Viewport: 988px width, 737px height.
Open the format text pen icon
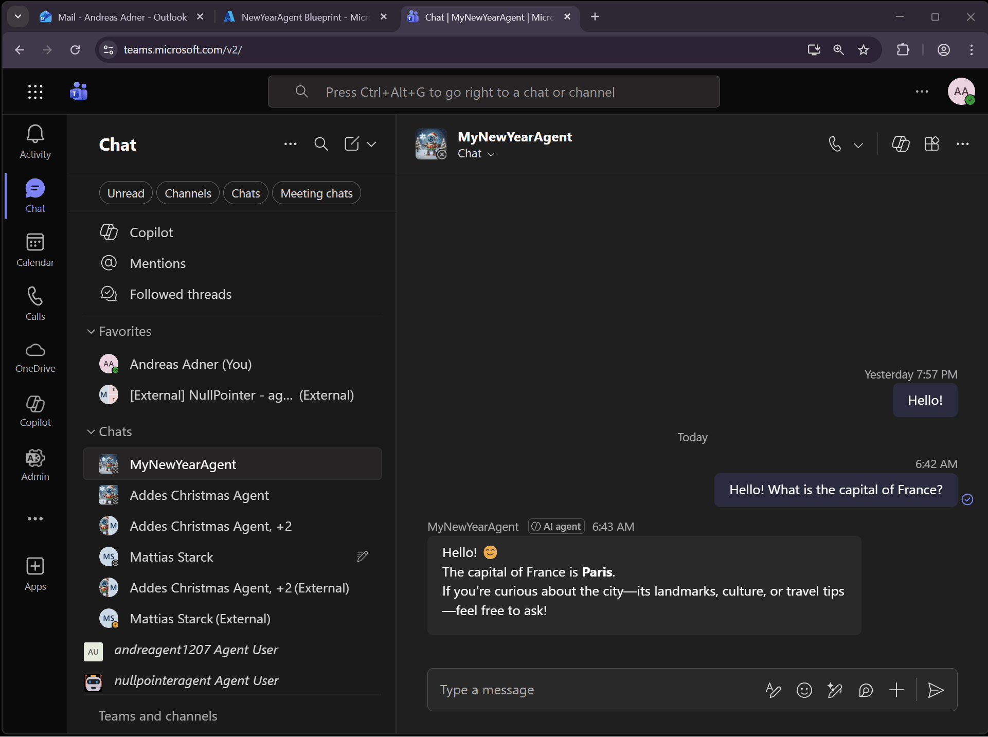773,690
